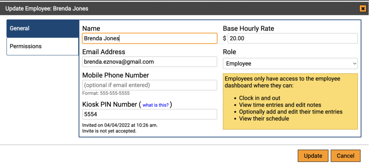Focus the Email Address input field

[x=150, y=62]
